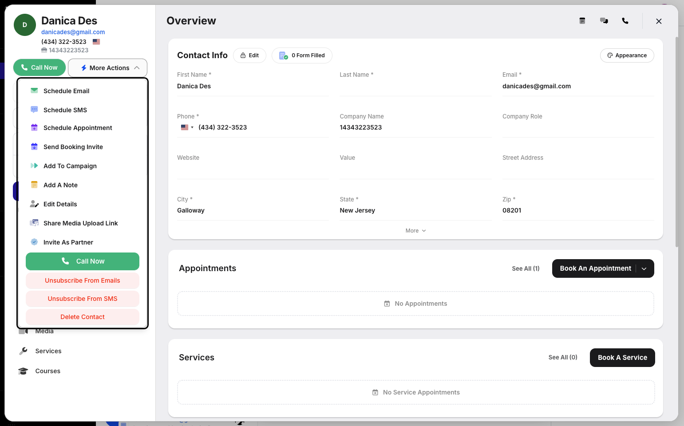Choose Invite As Partner
The width and height of the screenshot is (684, 426).
click(x=83, y=242)
